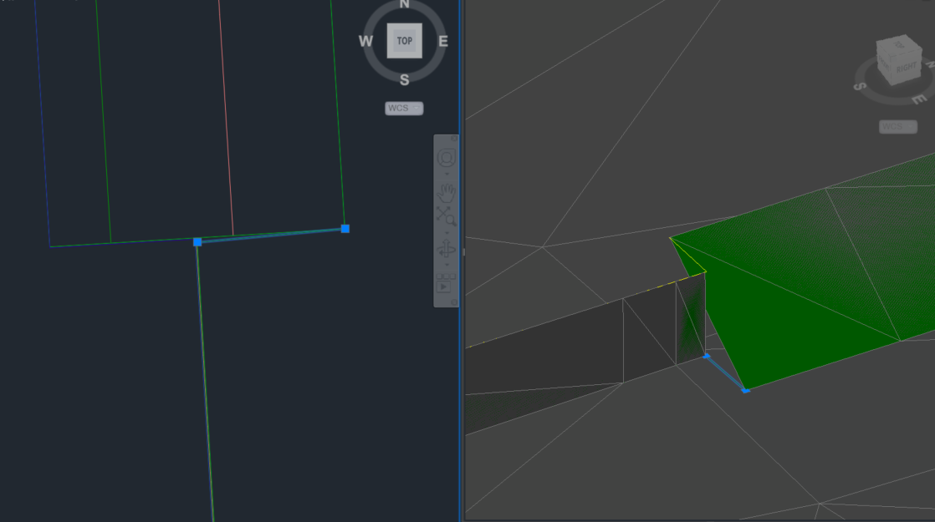Open the ShowMotion tool
This screenshot has height=522, width=935.
click(x=446, y=283)
